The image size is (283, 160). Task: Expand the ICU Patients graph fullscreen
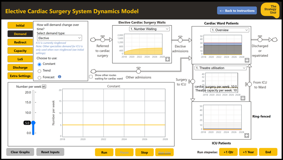[247, 135]
